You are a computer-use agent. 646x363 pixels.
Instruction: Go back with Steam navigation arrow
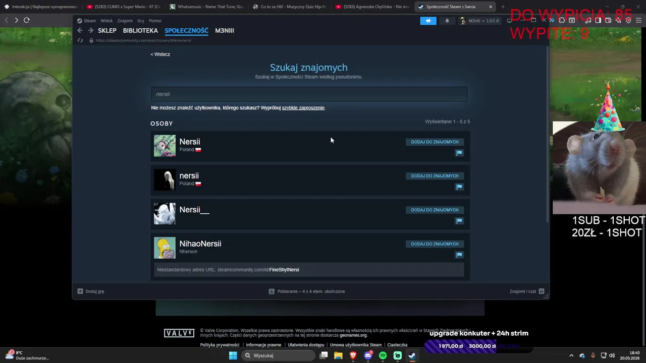[x=80, y=30]
